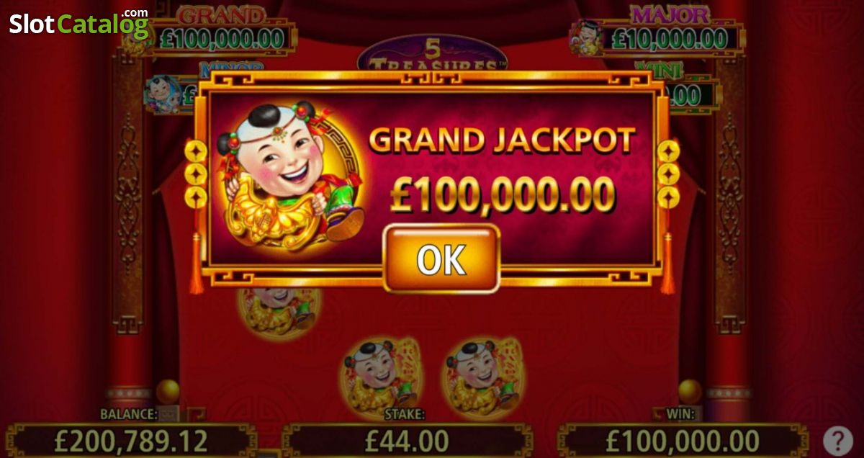864x458 pixels.
Task: Click the baby icon beside the Minor jackpot
Action: (161, 94)
